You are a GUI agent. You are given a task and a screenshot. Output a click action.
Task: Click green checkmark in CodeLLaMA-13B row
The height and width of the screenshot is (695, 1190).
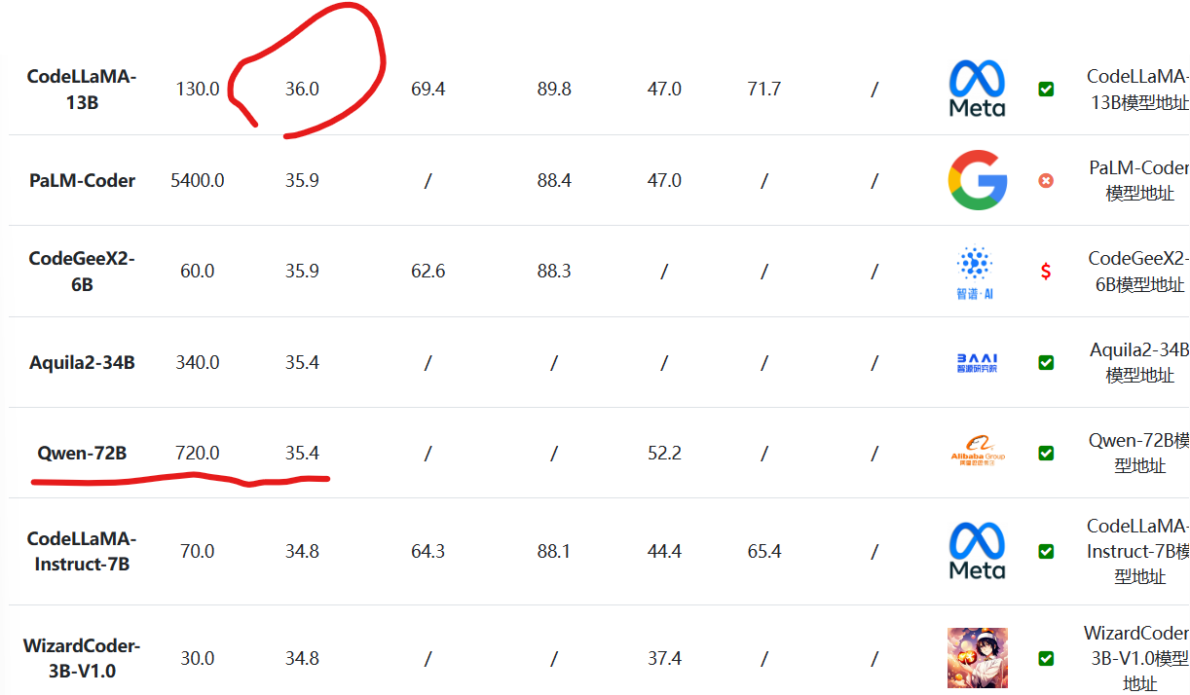click(1046, 90)
